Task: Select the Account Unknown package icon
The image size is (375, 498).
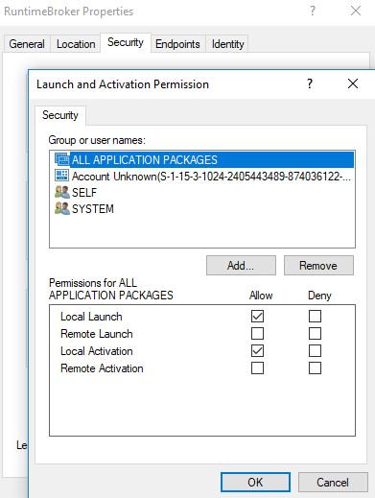Action: pos(62,176)
